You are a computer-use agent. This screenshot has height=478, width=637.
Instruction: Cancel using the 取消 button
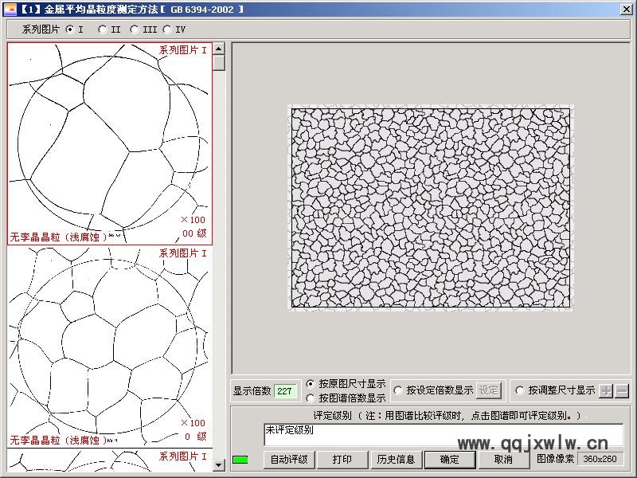[x=503, y=460]
